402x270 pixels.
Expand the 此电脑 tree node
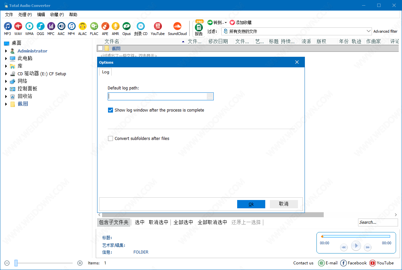(6, 58)
